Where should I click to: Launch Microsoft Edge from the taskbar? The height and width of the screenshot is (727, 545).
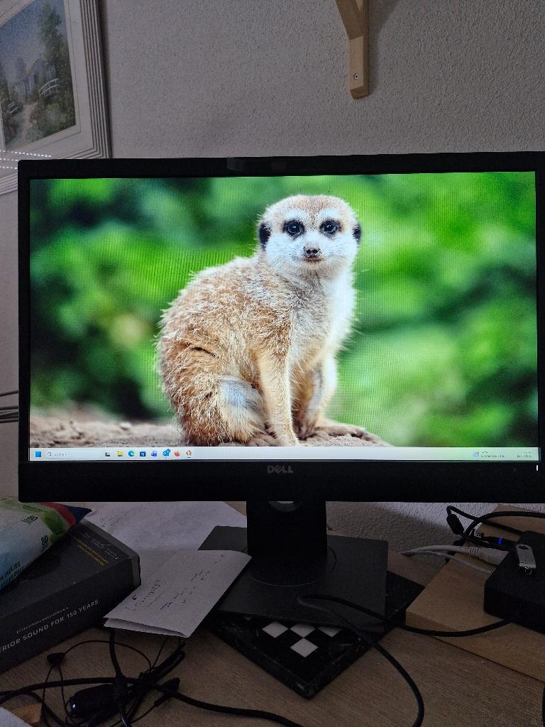pyautogui.click(x=131, y=454)
